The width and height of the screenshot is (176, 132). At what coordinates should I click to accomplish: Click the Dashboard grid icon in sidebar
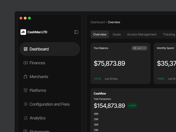[x=26, y=49]
